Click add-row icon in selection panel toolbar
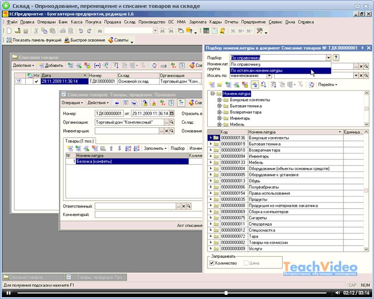The image size is (374, 299). 212,84
